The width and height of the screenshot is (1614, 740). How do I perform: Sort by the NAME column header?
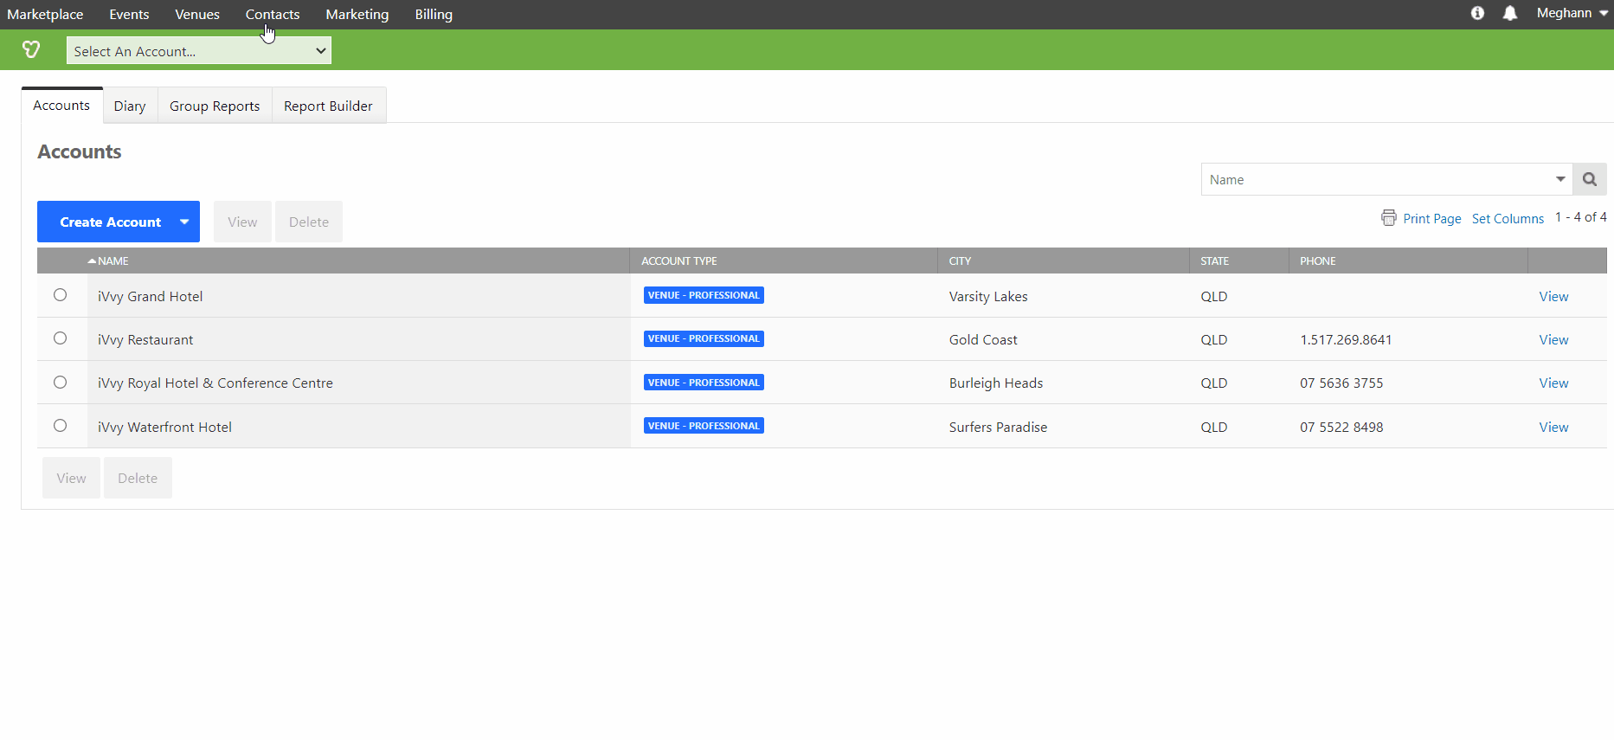[x=113, y=261]
